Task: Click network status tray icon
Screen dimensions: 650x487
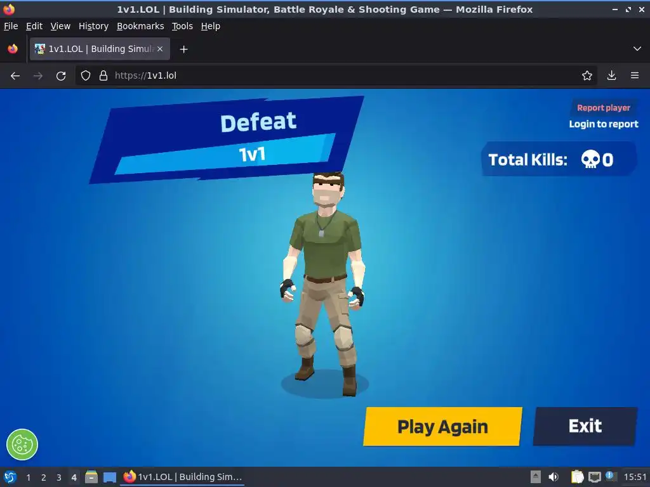Action: [594, 477]
